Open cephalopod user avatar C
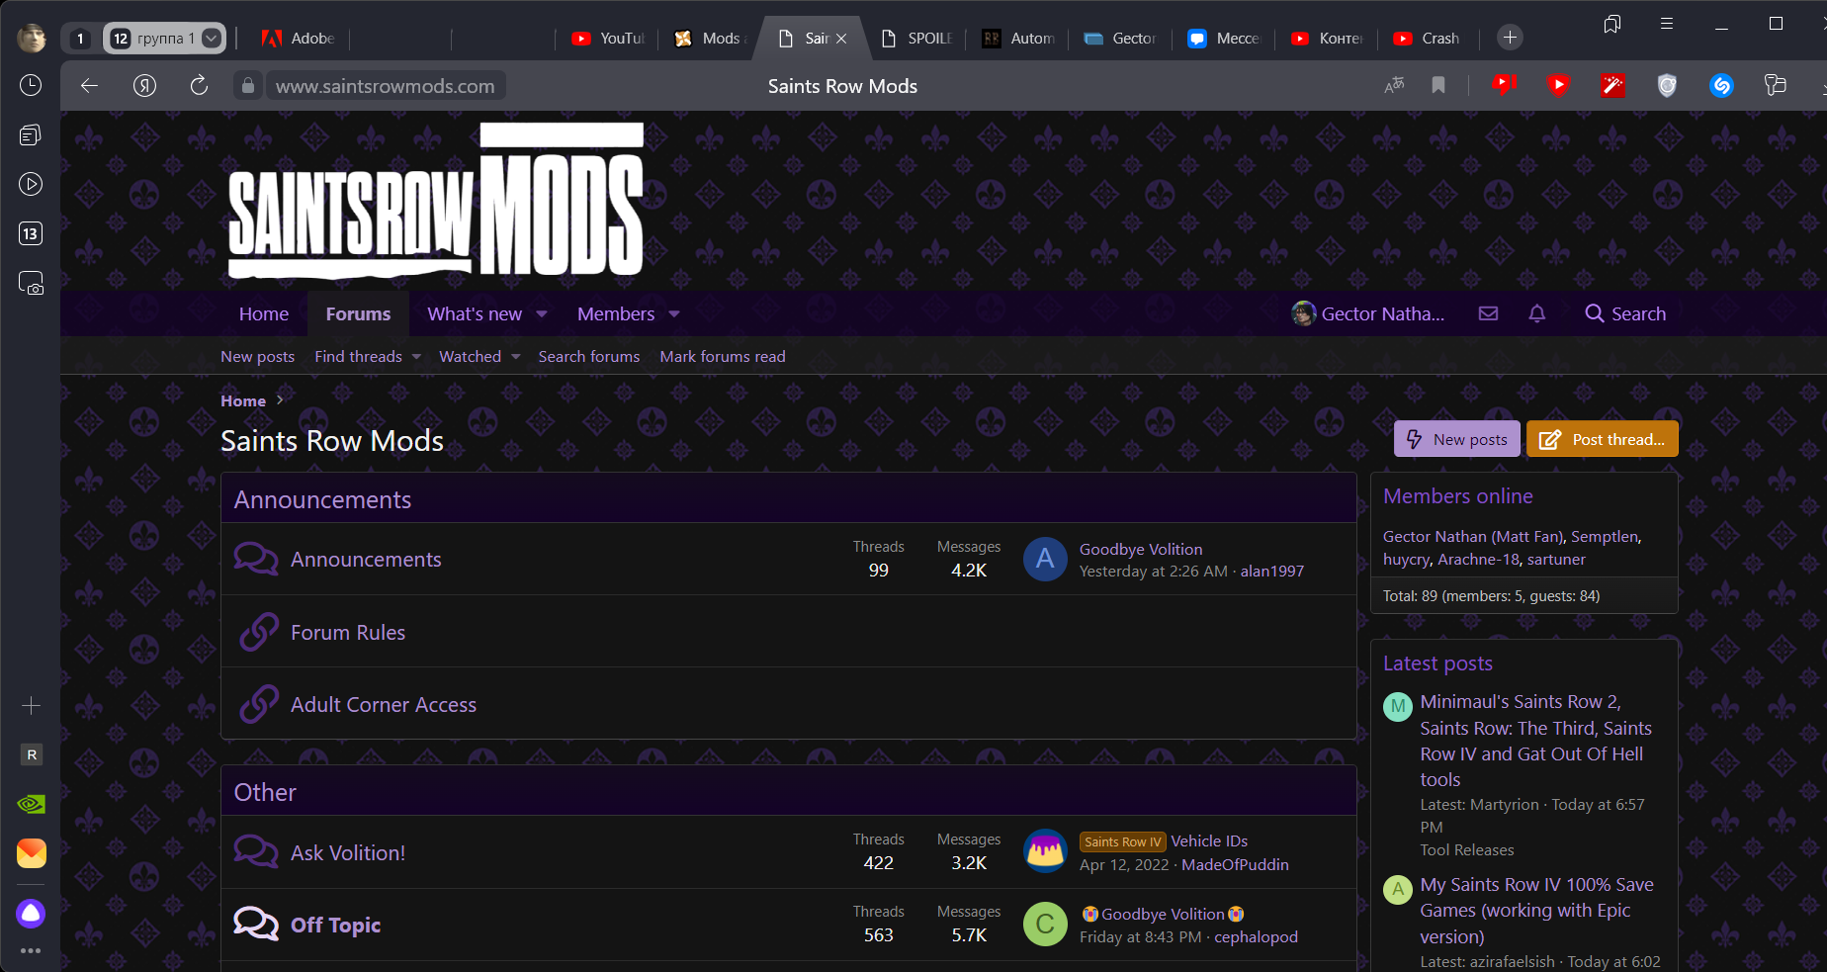 1045,925
